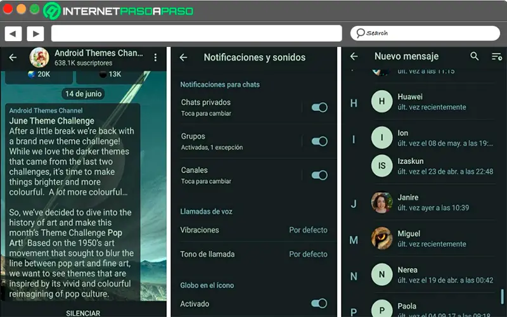Jump to letter N index
This screenshot has height=317, width=507.
354,276
